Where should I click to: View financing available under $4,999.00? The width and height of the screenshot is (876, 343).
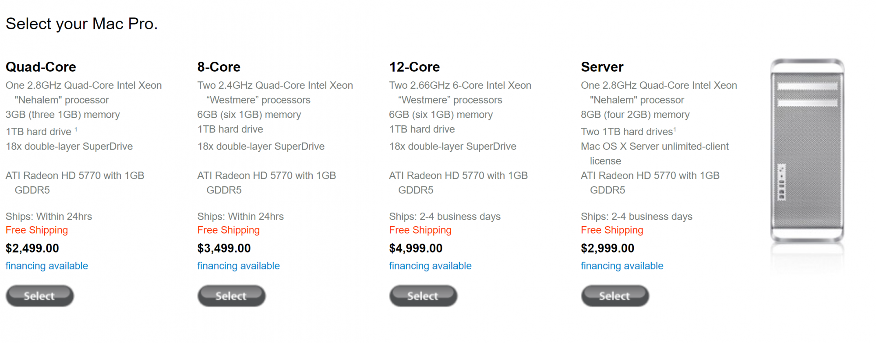pyautogui.click(x=431, y=266)
